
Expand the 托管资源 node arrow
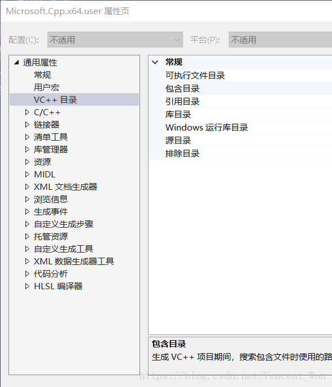point(27,237)
